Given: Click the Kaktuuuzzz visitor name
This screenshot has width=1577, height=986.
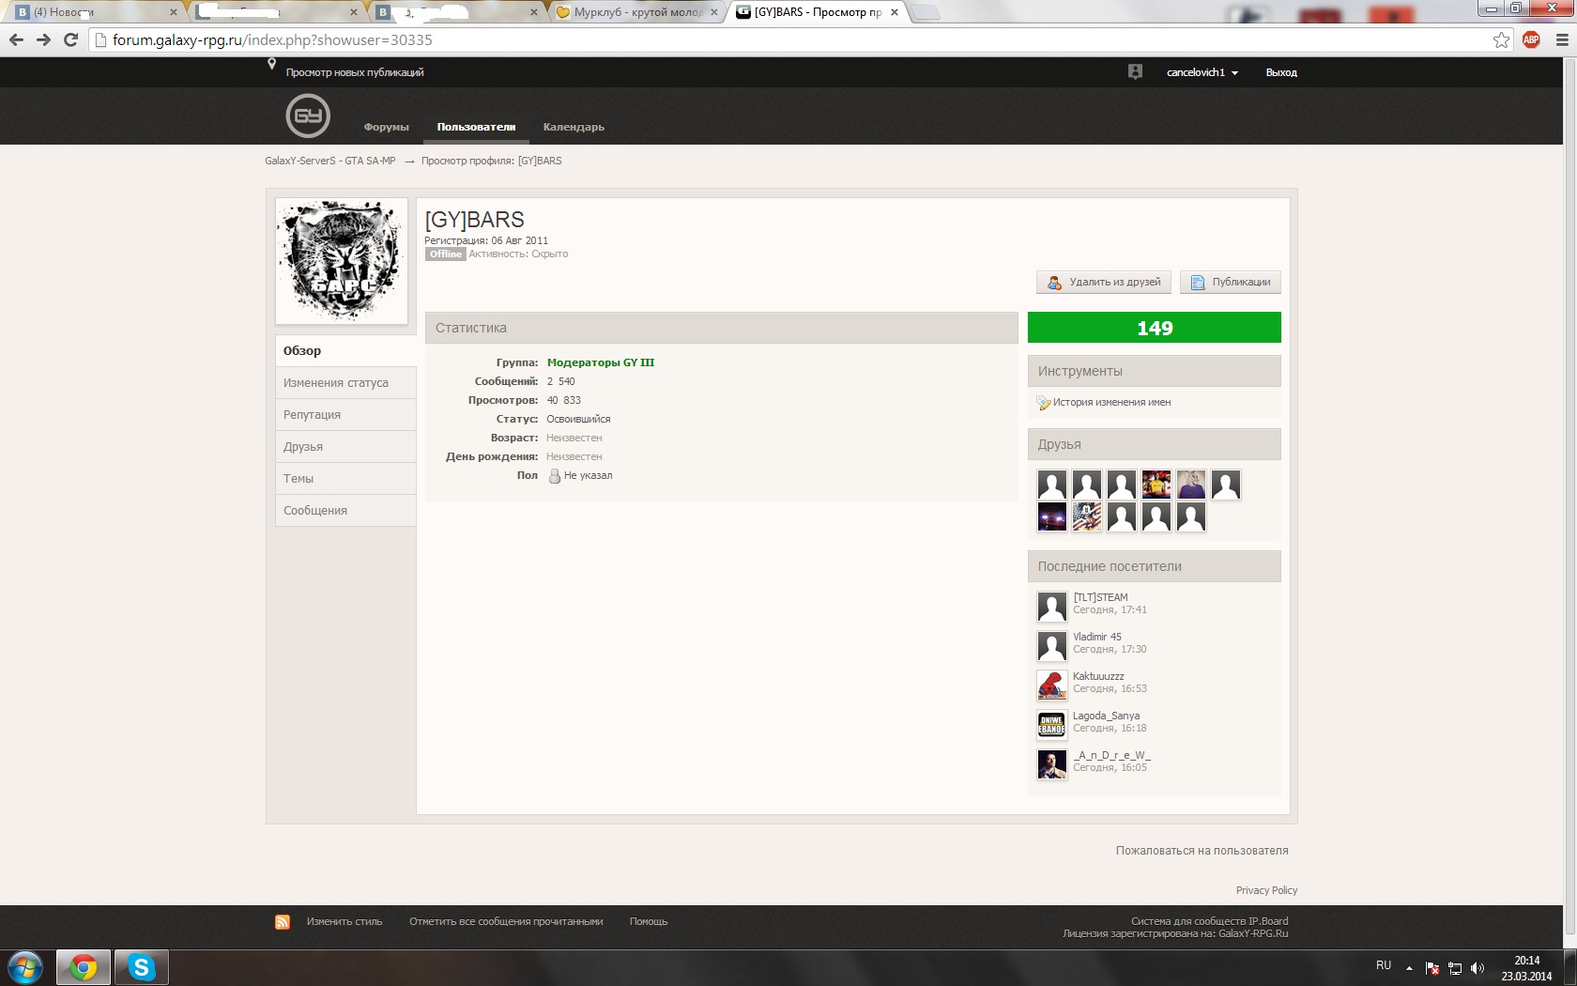Looking at the screenshot, I should [1098, 676].
